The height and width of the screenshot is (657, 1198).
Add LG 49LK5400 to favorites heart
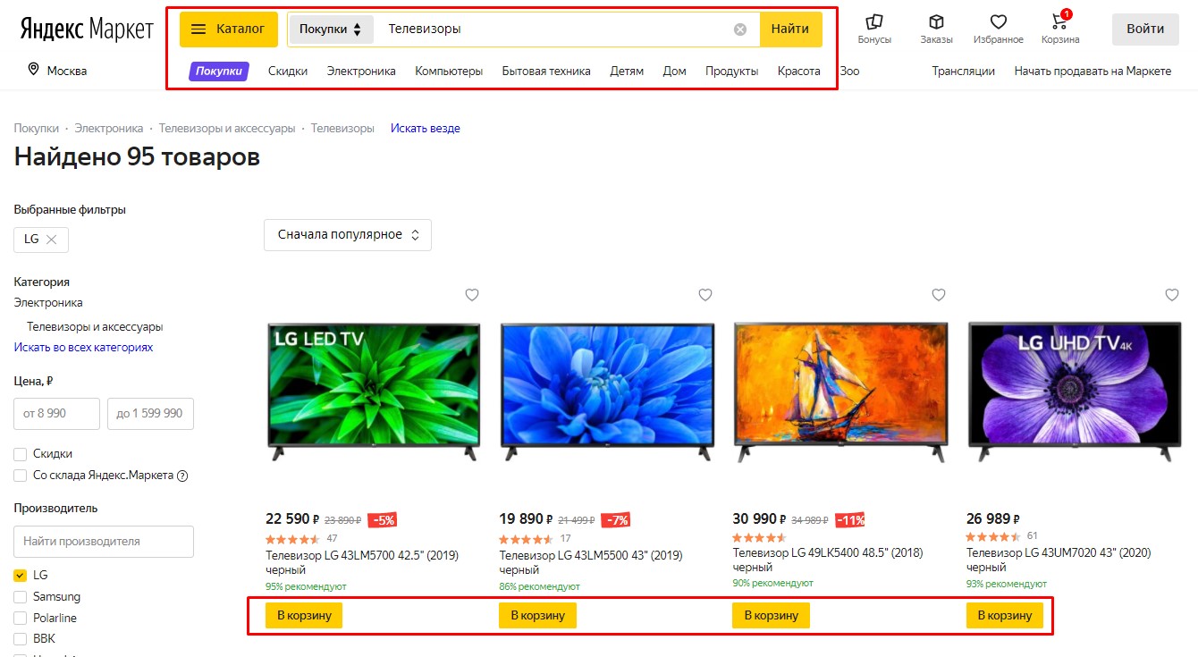[x=939, y=295]
